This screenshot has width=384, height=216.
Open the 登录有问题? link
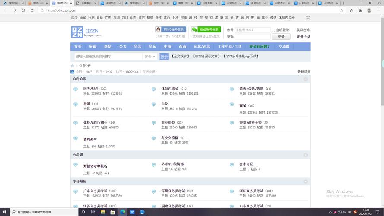(259, 47)
